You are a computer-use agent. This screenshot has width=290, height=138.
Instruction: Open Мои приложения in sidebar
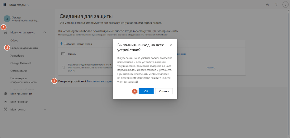click(x=21, y=94)
